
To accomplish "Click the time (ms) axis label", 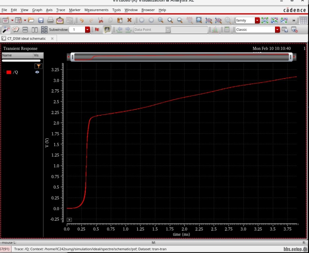I will click(x=181, y=234).
